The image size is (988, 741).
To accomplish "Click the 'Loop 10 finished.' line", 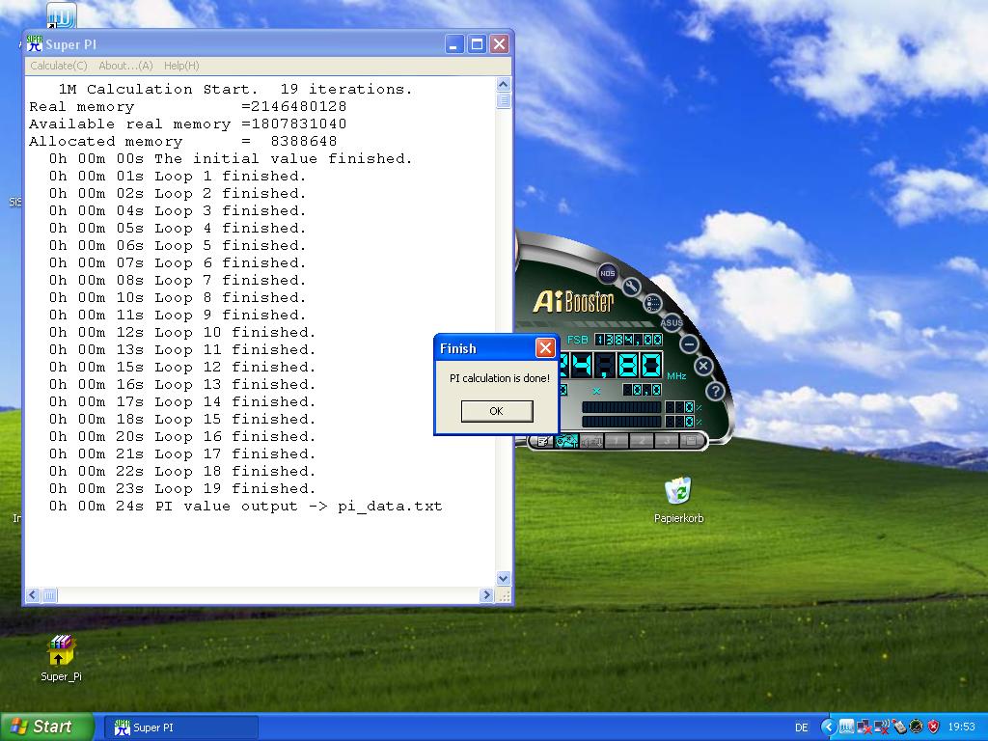I will [x=182, y=332].
